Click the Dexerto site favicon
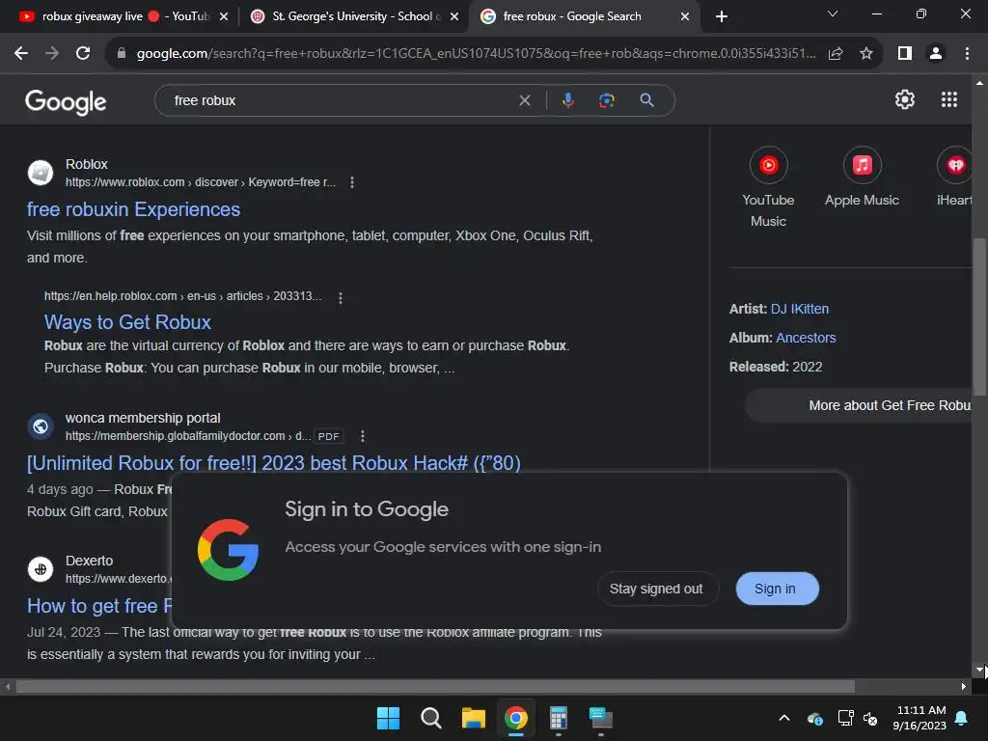This screenshot has height=741, width=988. point(41,569)
